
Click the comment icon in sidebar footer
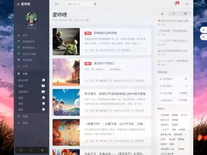click(x=21, y=150)
